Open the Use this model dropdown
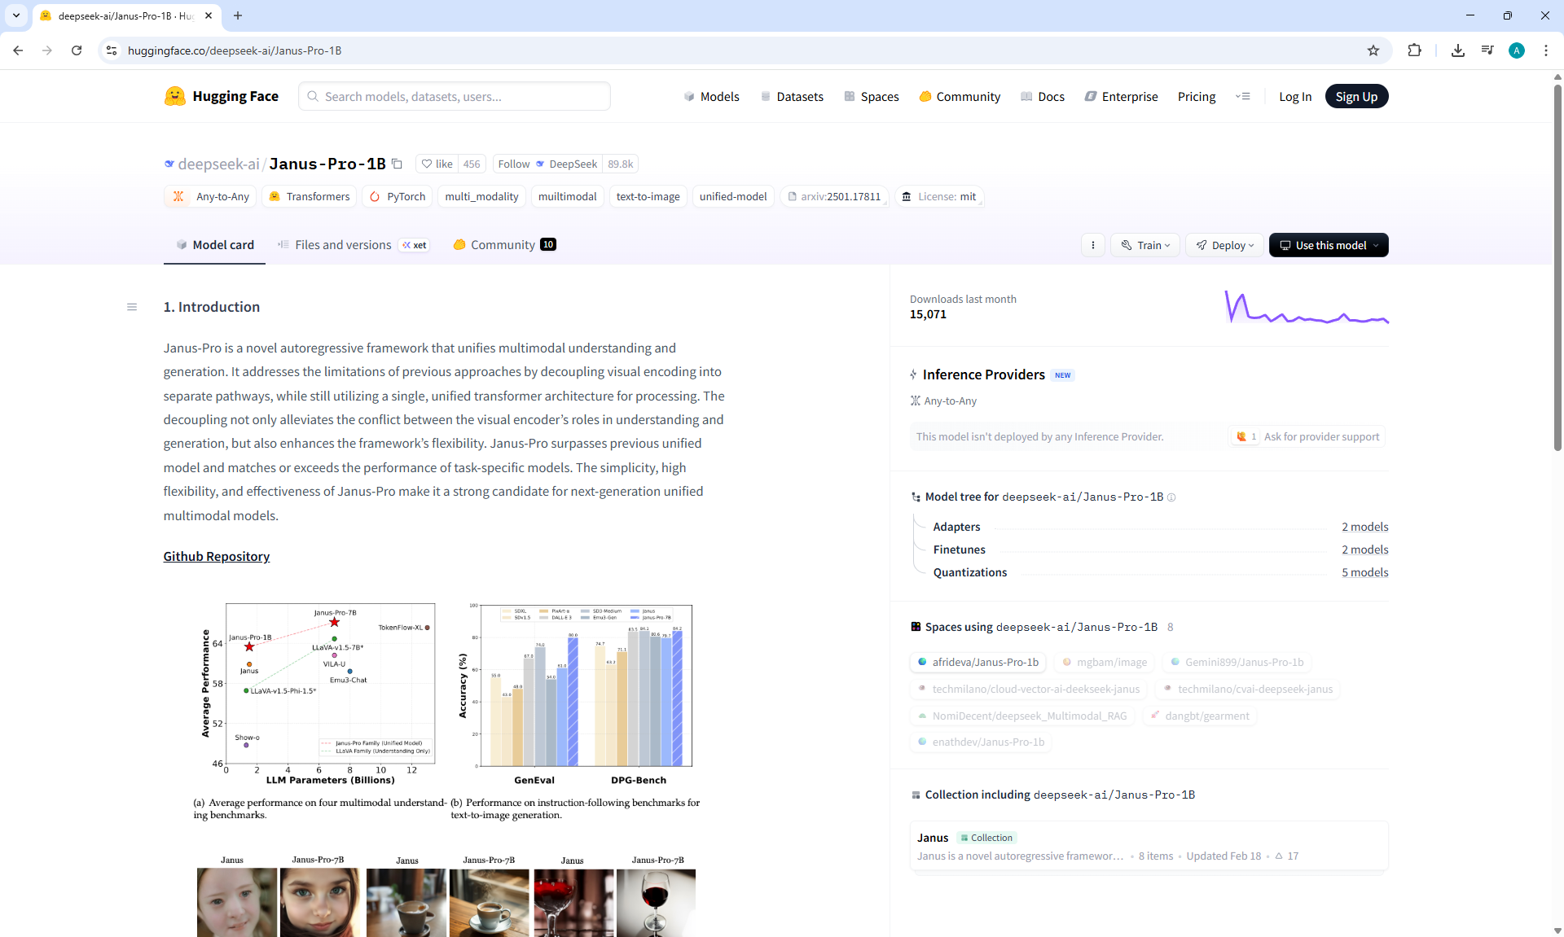The image size is (1564, 937). [x=1329, y=245]
